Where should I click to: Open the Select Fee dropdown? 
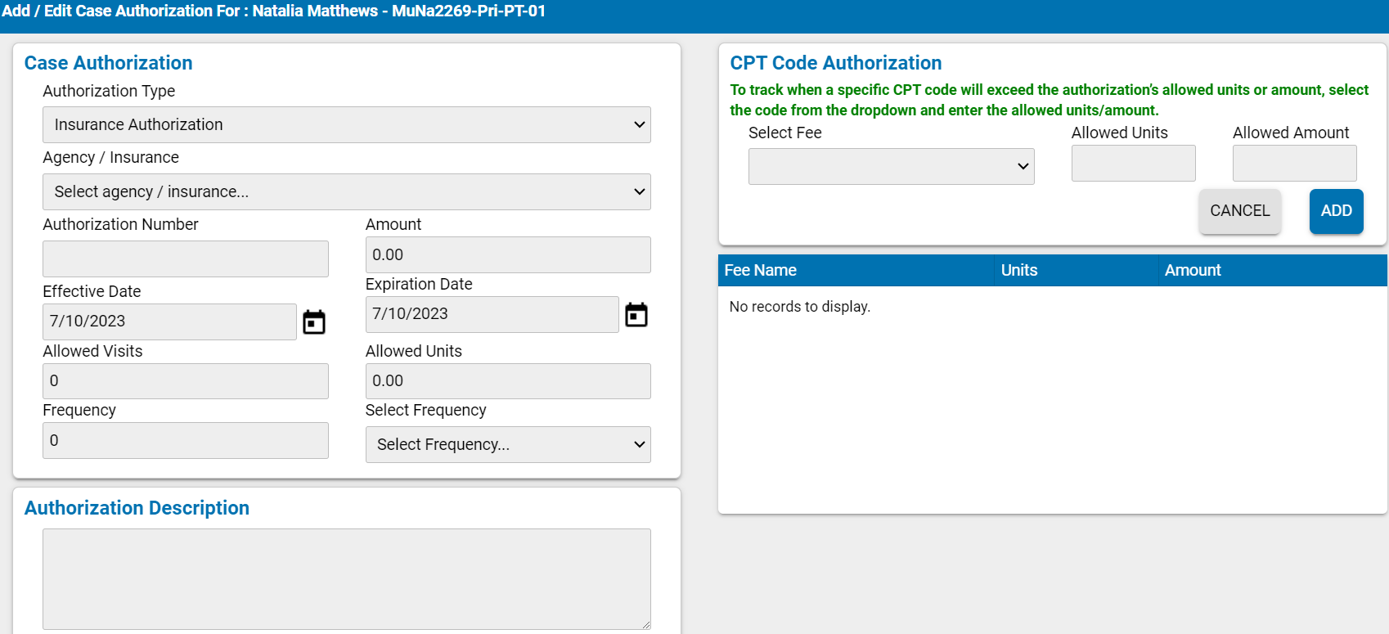pyautogui.click(x=890, y=166)
